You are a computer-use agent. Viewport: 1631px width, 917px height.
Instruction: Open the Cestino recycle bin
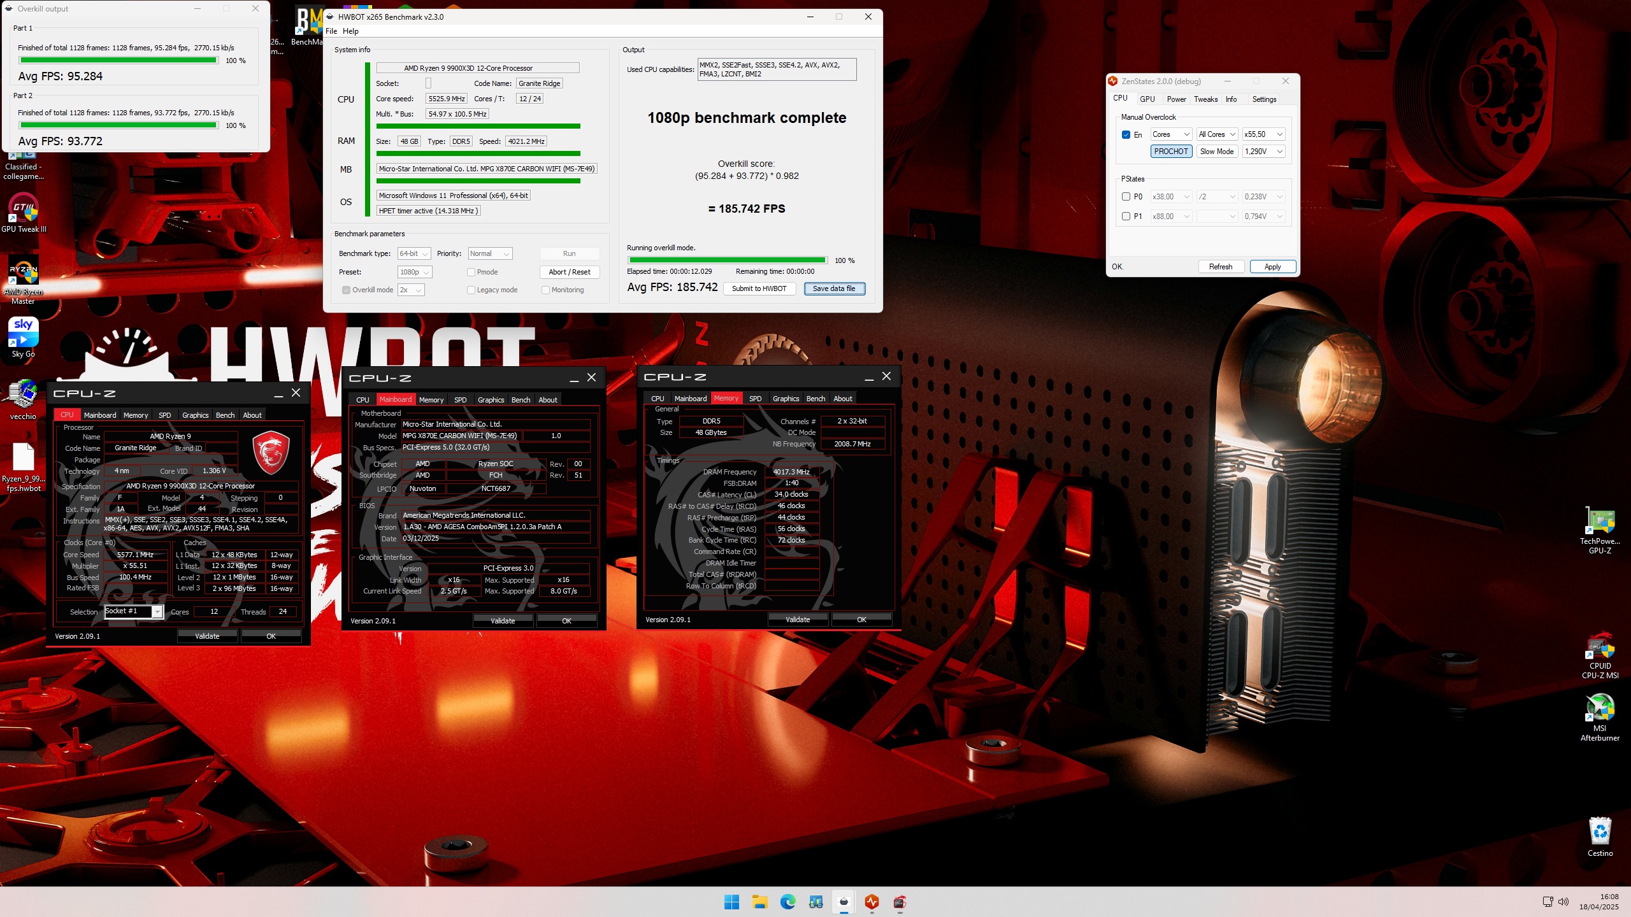point(1600,837)
